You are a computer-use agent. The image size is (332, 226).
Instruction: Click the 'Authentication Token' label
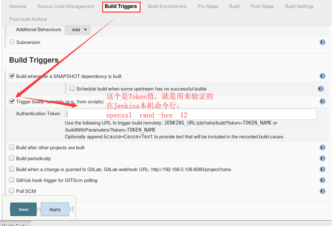click(38, 114)
